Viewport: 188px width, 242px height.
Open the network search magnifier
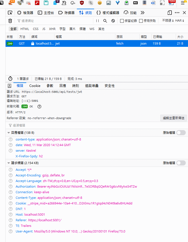[105, 21]
